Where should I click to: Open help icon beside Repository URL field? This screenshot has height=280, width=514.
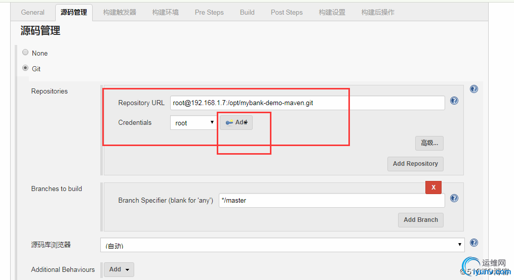(454, 101)
